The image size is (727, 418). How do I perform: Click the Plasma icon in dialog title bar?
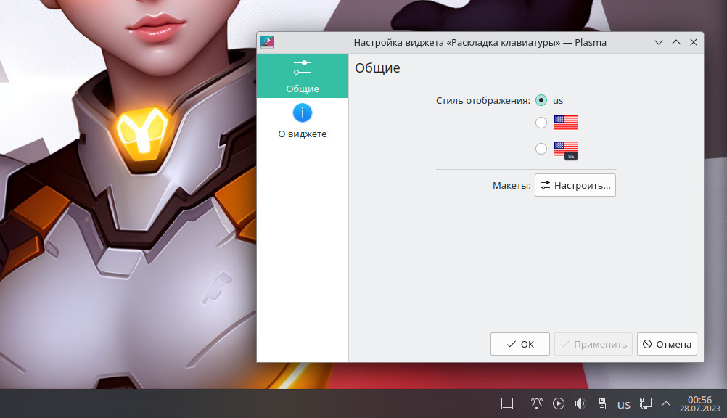(x=267, y=42)
